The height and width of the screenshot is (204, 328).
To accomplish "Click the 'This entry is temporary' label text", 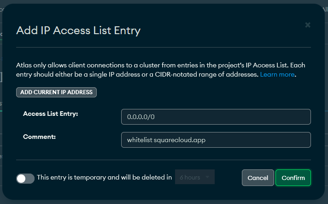I will 104,177.
